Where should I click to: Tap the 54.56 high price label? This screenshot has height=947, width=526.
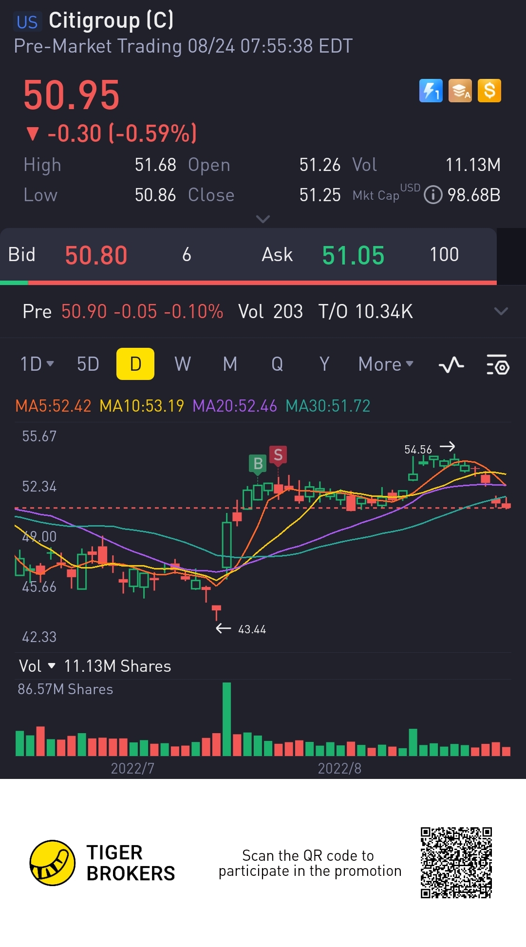[418, 450]
